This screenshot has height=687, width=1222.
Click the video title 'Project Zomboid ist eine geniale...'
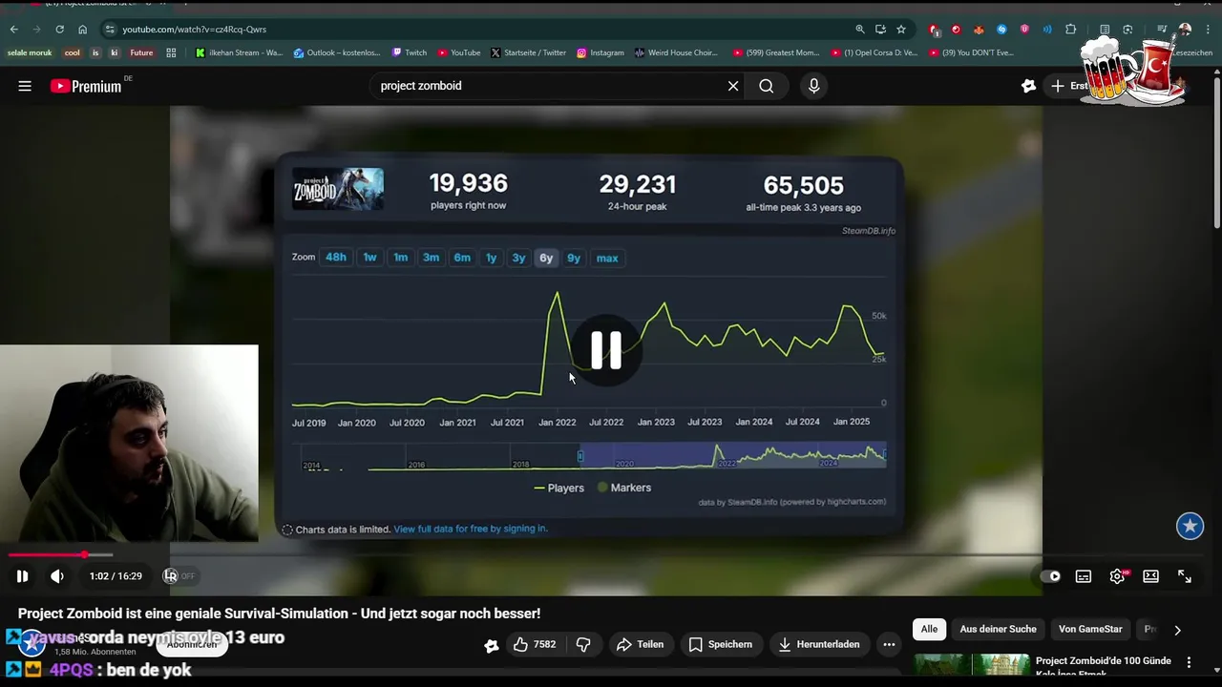(x=279, y=614)
